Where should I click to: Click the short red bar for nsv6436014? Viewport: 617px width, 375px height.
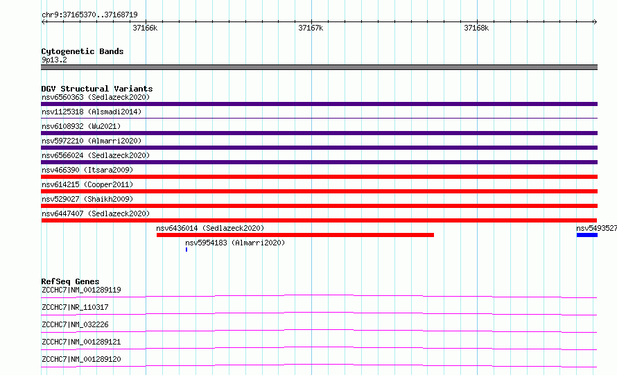(295, 235)
